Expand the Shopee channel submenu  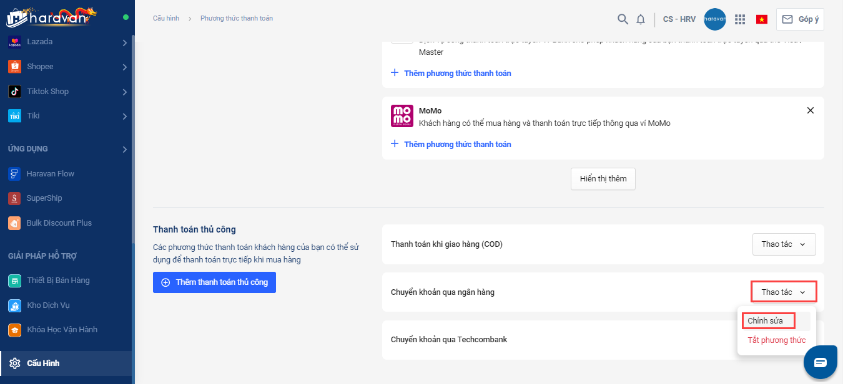point(125,67)
